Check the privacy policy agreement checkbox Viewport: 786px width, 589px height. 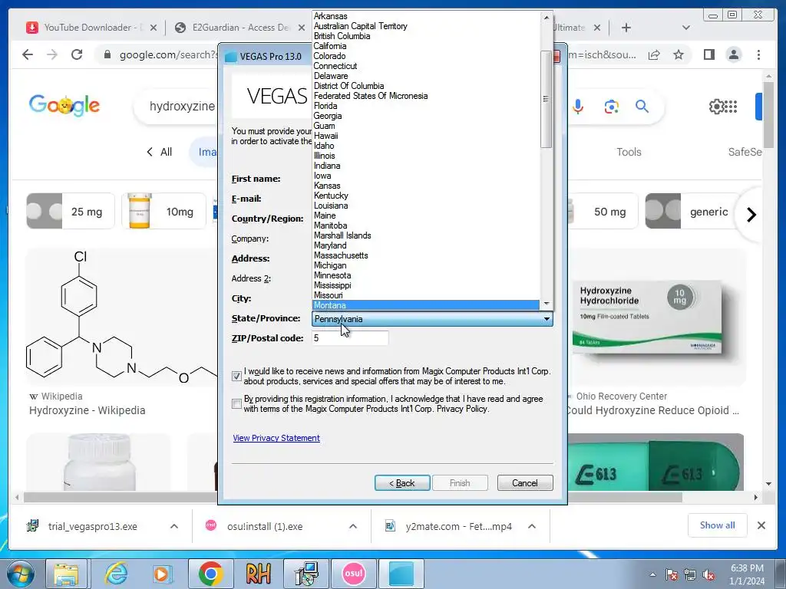(236, 403)
